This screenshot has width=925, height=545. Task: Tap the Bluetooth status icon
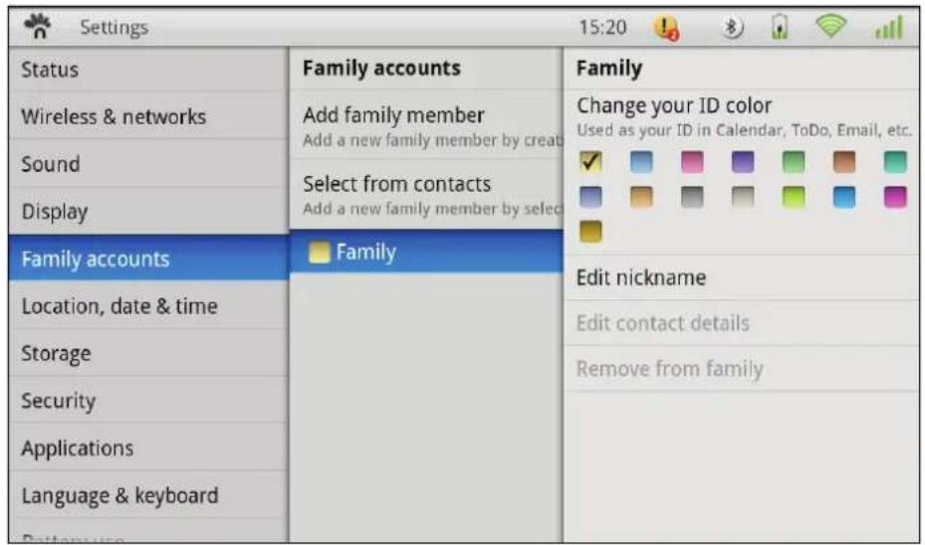[x=732, y=27]
